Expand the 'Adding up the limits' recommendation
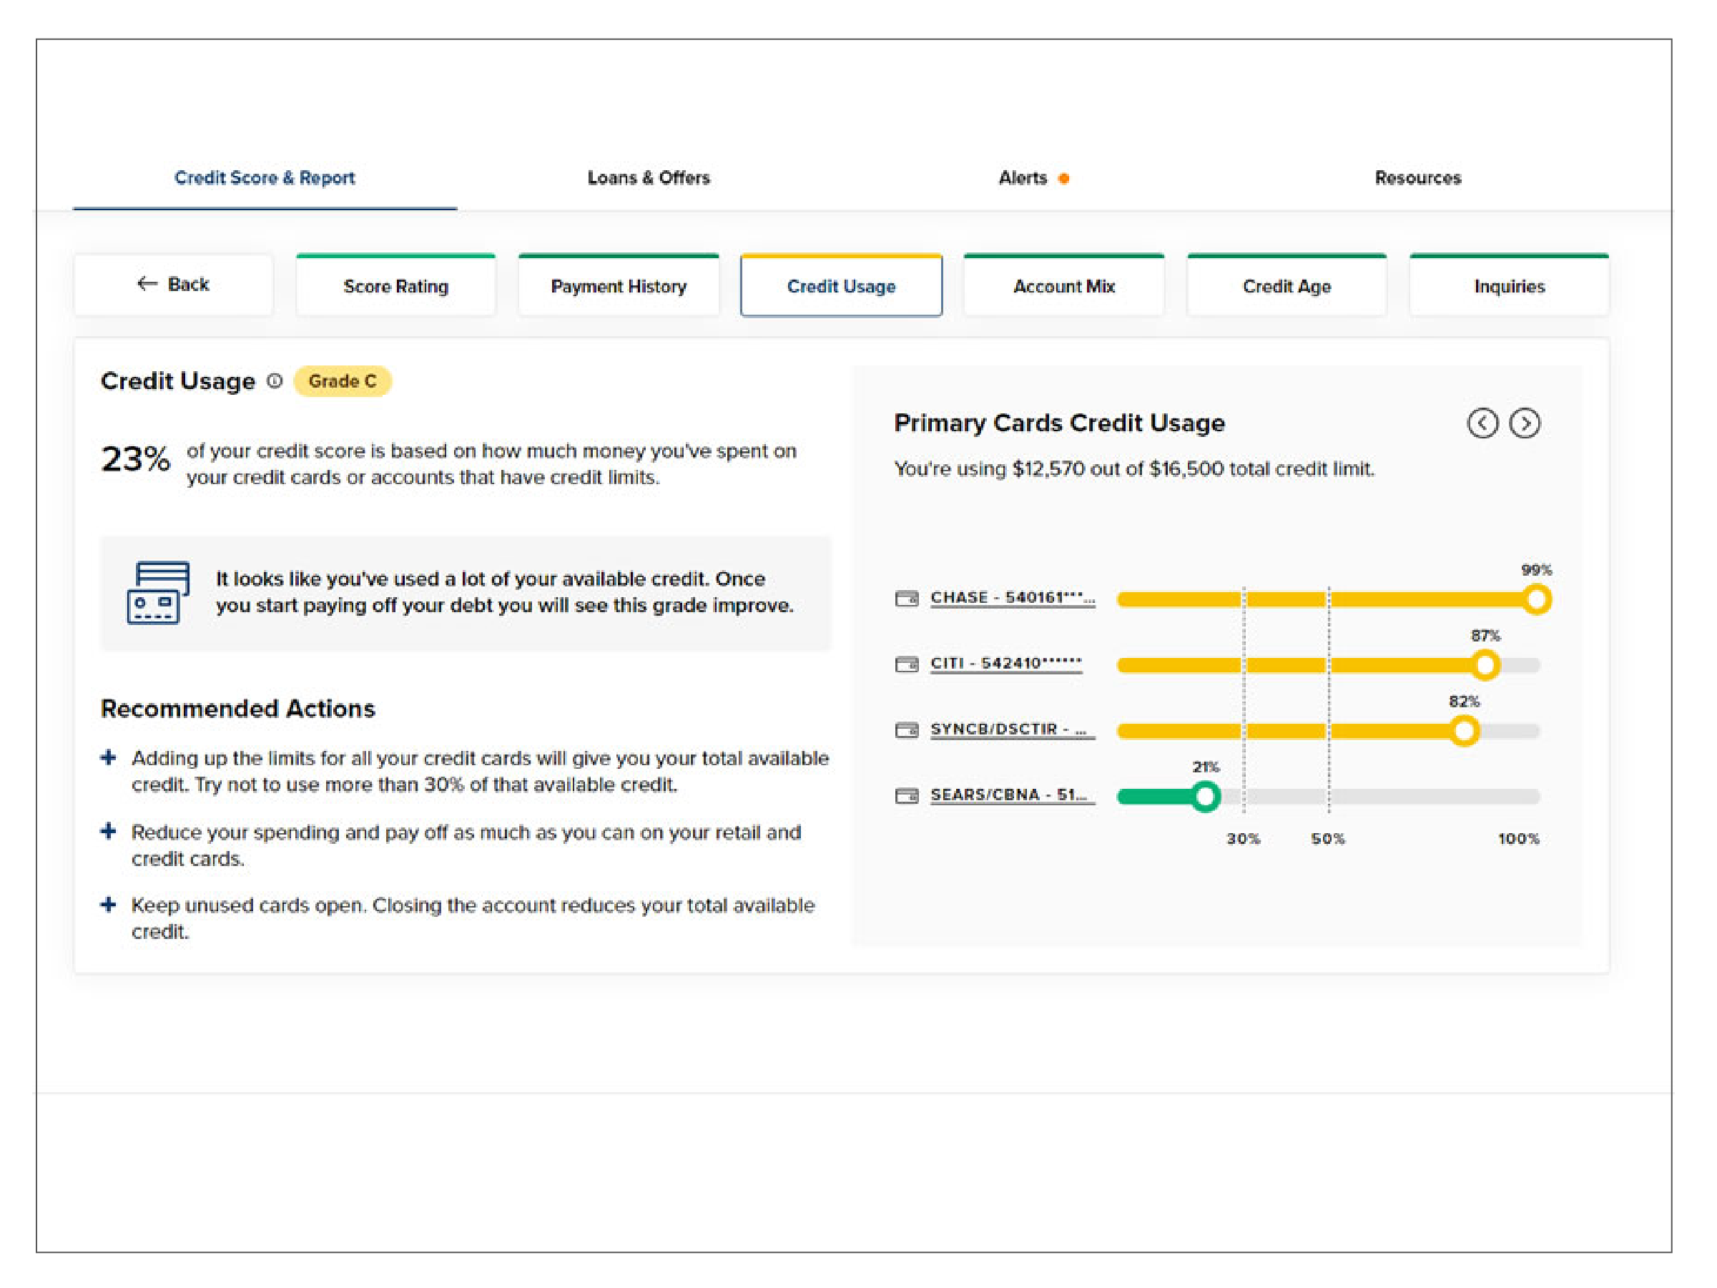 pyautogui.click(x=109, y=758)
